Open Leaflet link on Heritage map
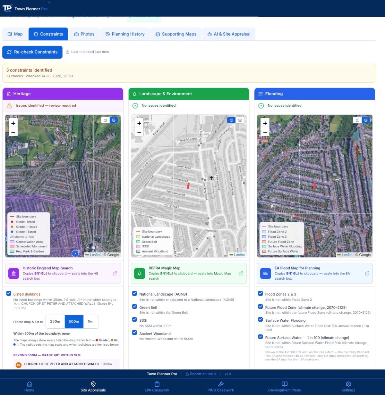This screenshot has height=395, width=385. [x=93, y=255]
